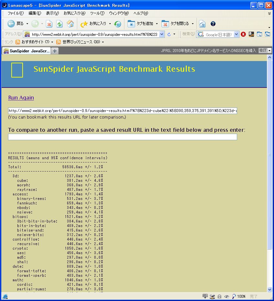Click the Amazon icon in the search toolbar
Image resolution: width=274 pixels, height=301 pixels.
tap(251, 34)
